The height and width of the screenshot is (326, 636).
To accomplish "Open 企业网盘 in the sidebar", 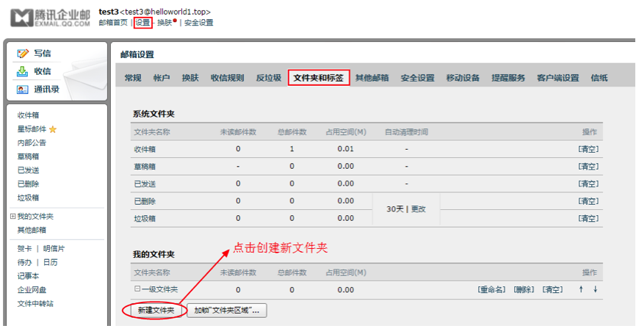I will click(x=31, y=289).
